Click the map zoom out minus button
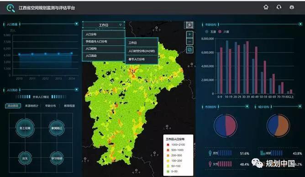The image size is (305, 177). point(189,42)
